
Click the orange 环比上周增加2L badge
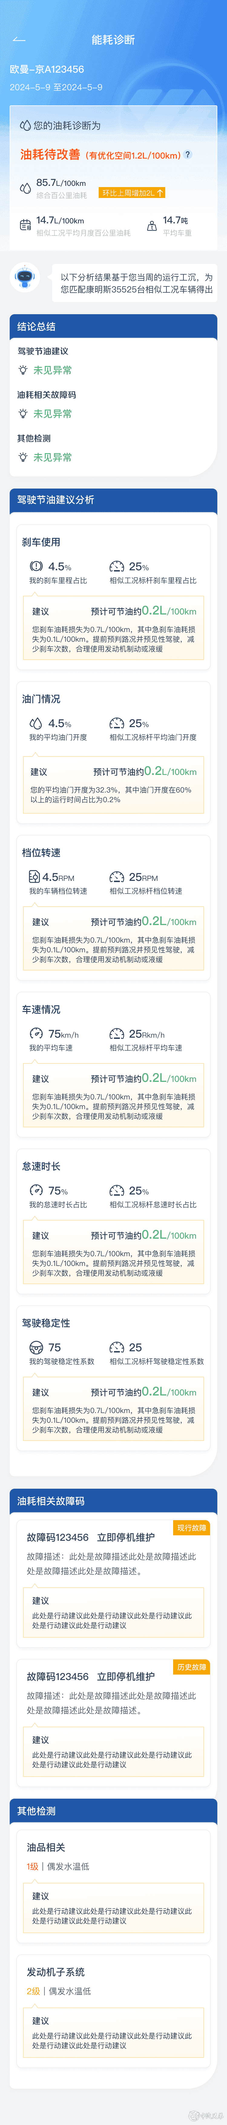(132, 193)
